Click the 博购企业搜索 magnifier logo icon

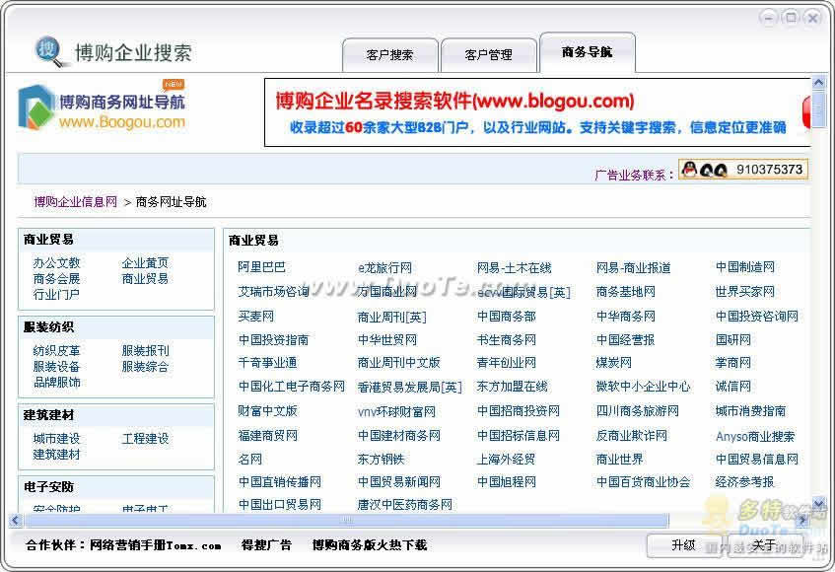click(51, 51)
